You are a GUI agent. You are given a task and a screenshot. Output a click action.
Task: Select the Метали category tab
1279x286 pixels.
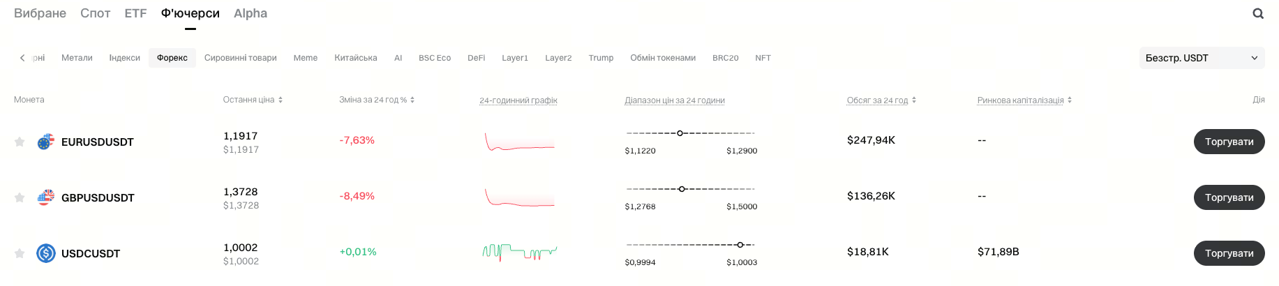click(77, 58)
